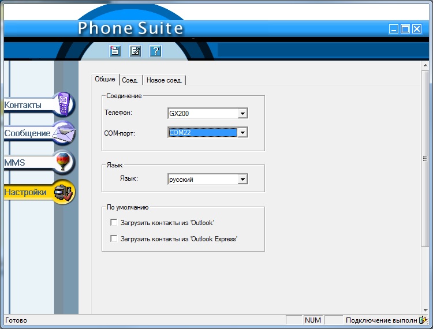Image resolution: width=433 pixels, height=329 pixels.
Task: Enable loading contacts from 'Outlook'
Action: tap(114, 222)
